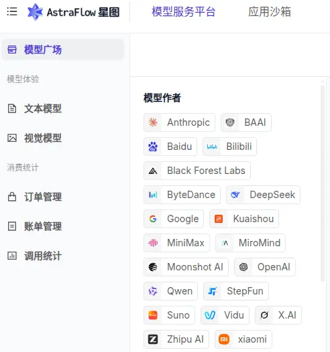Click the 文本模型 document icon
The image size is (330, 352).
tap(12, 108)
